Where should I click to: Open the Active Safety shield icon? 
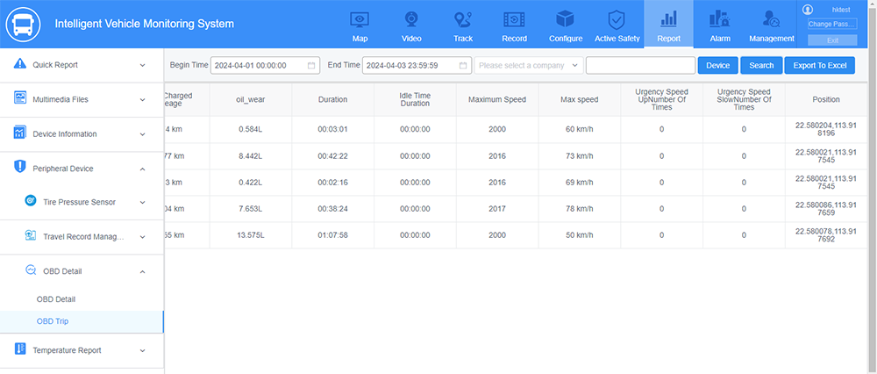616,19
